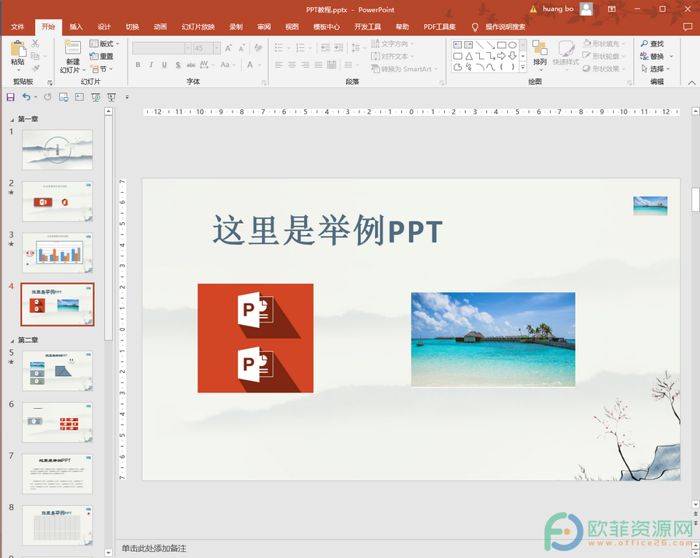Screen dimensions: 700x558
Task: Select slide 7 thumbnail in slide panel
Action: [x=58, y=474]
